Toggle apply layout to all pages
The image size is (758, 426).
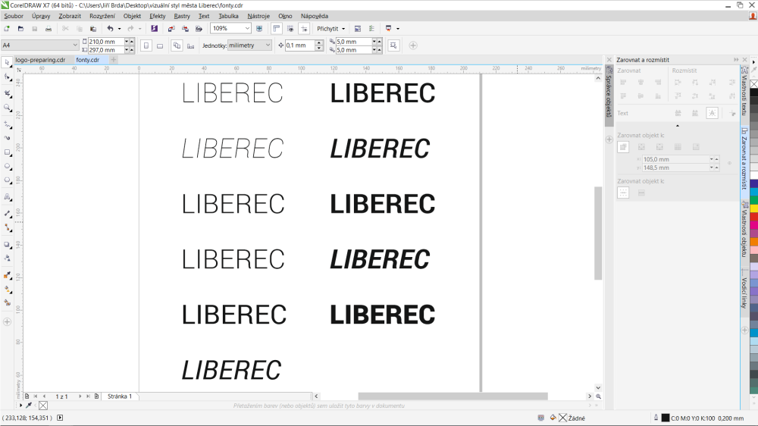tap(177, 45)
